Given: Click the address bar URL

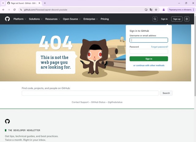Looking at the screenshot, I should [46, 10].
